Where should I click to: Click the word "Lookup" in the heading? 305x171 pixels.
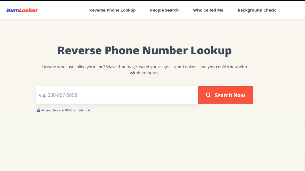[x=211, y=50]
